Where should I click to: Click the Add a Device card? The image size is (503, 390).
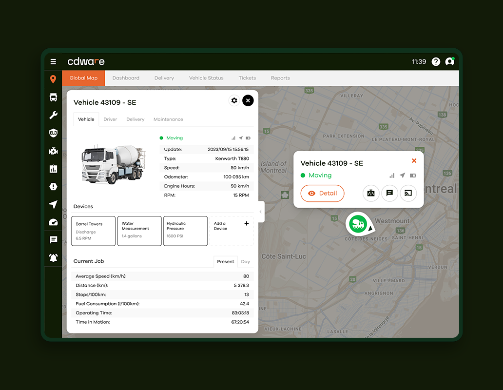click(232, 231)
